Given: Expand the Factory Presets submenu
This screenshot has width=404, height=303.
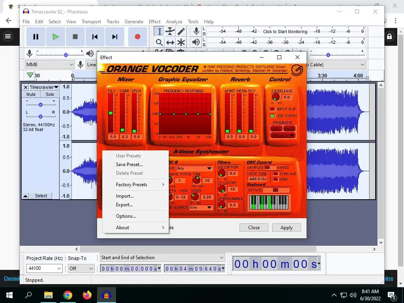Looking at the screenshot, I should coord(136,185).
